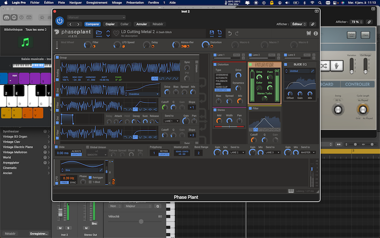Adjust the Vélocité slider handle
The image size is (380, 238).
(141, 221)
